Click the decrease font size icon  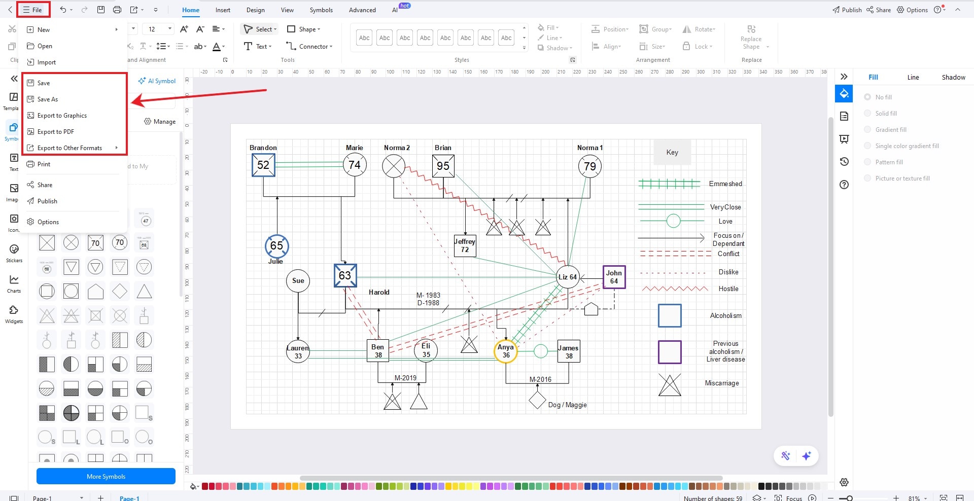click(x=200, y=29)
